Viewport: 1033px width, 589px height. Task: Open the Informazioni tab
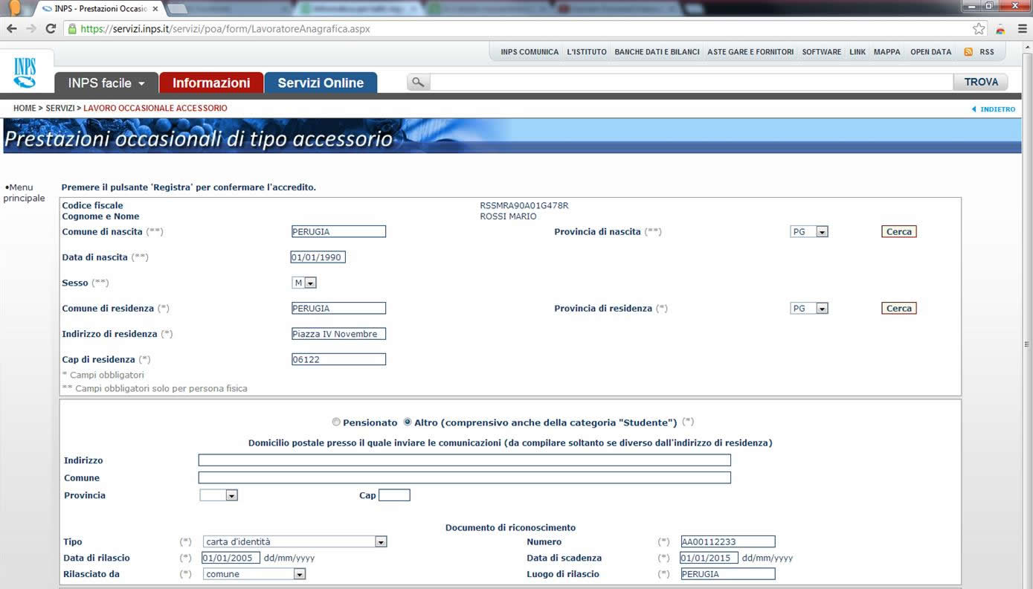(211, 83)
